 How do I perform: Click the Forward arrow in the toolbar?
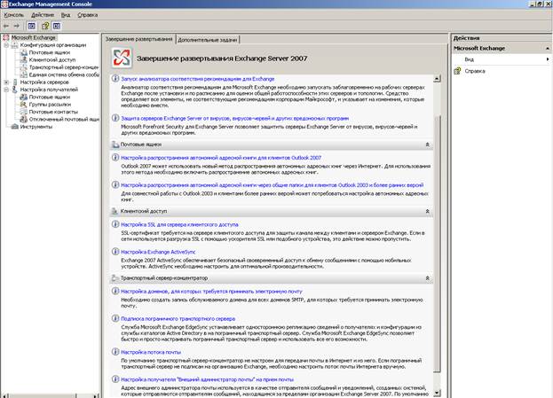(x=16, y=26)
